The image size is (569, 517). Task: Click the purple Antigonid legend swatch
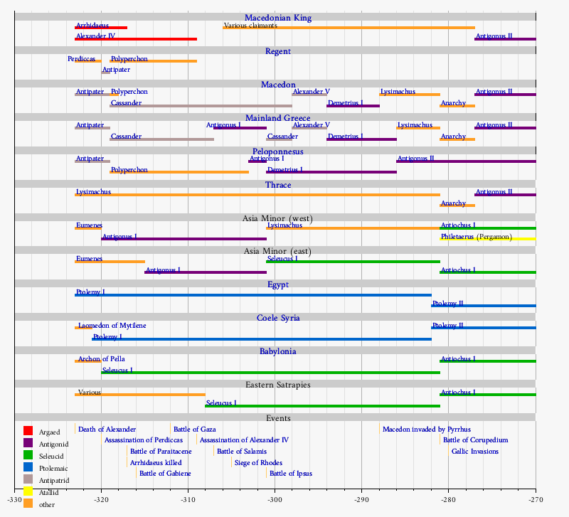28,443
